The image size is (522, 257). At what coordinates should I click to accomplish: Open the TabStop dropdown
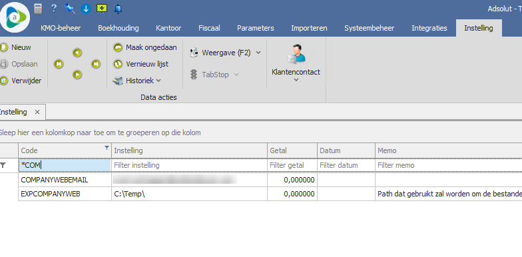[x=214, y=75]
